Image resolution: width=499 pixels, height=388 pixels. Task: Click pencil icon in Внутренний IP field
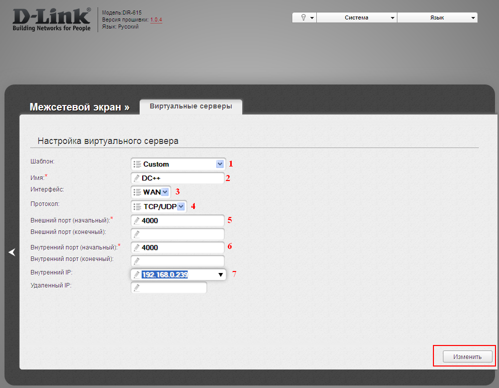[x=137, y=274]
